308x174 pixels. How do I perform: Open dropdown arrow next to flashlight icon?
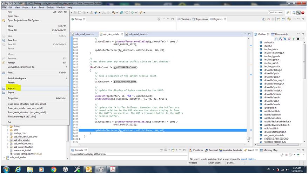(144, 13)
